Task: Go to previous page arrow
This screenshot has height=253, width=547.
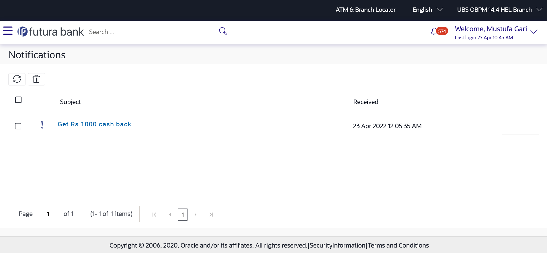Action: pos(170,215)
